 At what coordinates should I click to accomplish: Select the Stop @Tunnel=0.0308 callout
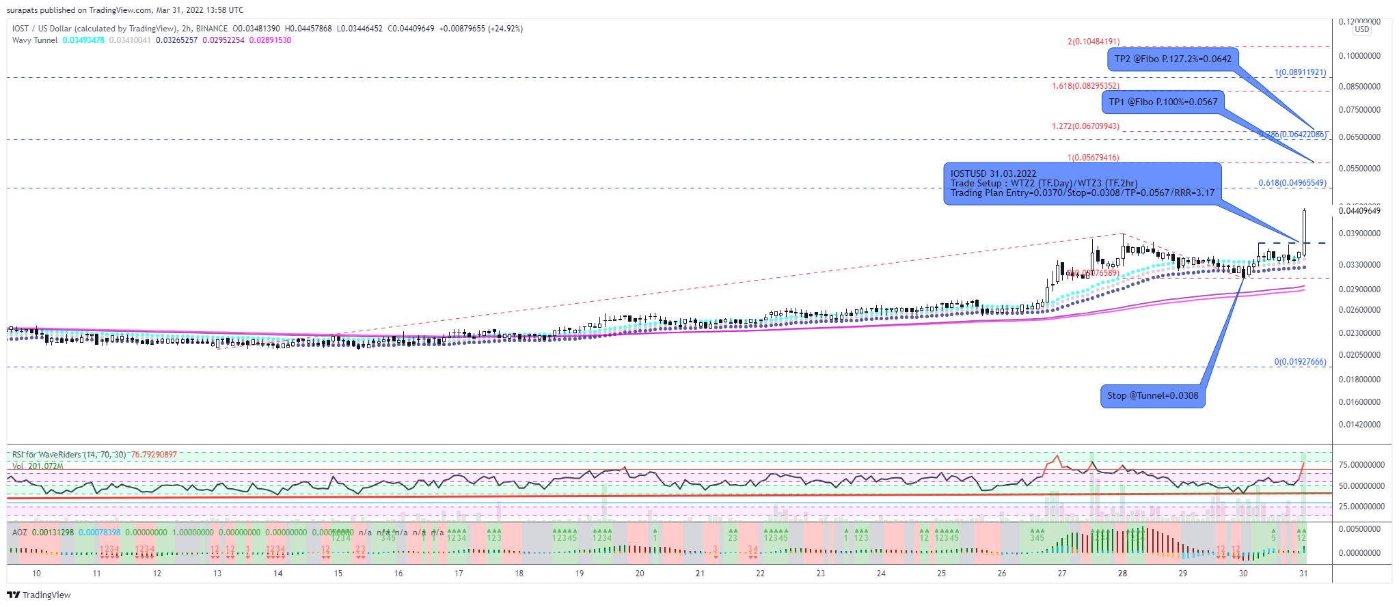coord(1152,395)
